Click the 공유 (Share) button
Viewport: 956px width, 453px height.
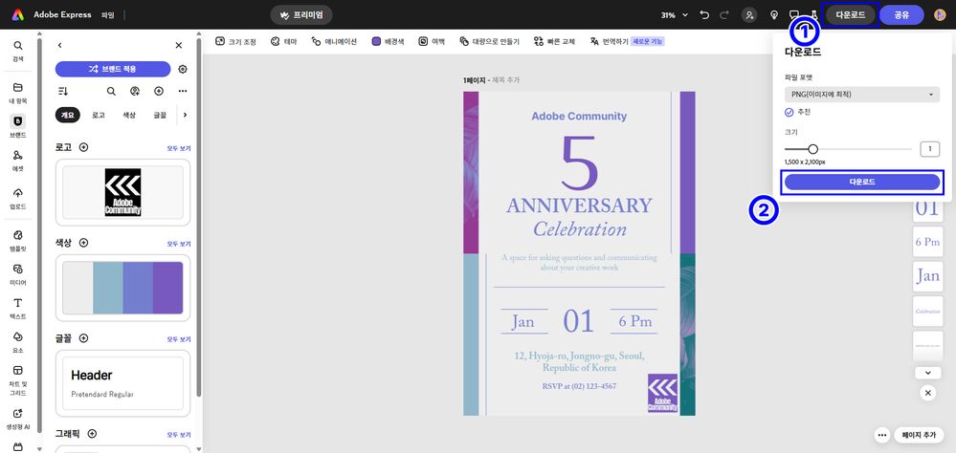pos(901,15)
